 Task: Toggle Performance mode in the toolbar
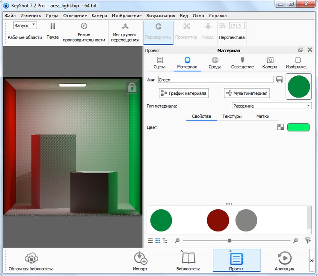coord(83,27)
